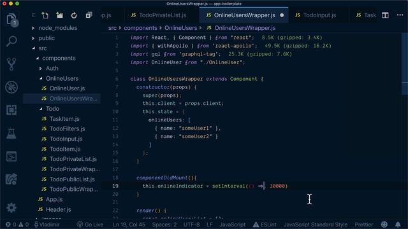The height and width of the screenshot is (229, 408).
Task: Collapse the components folder
Action: (x=38, y=59)
